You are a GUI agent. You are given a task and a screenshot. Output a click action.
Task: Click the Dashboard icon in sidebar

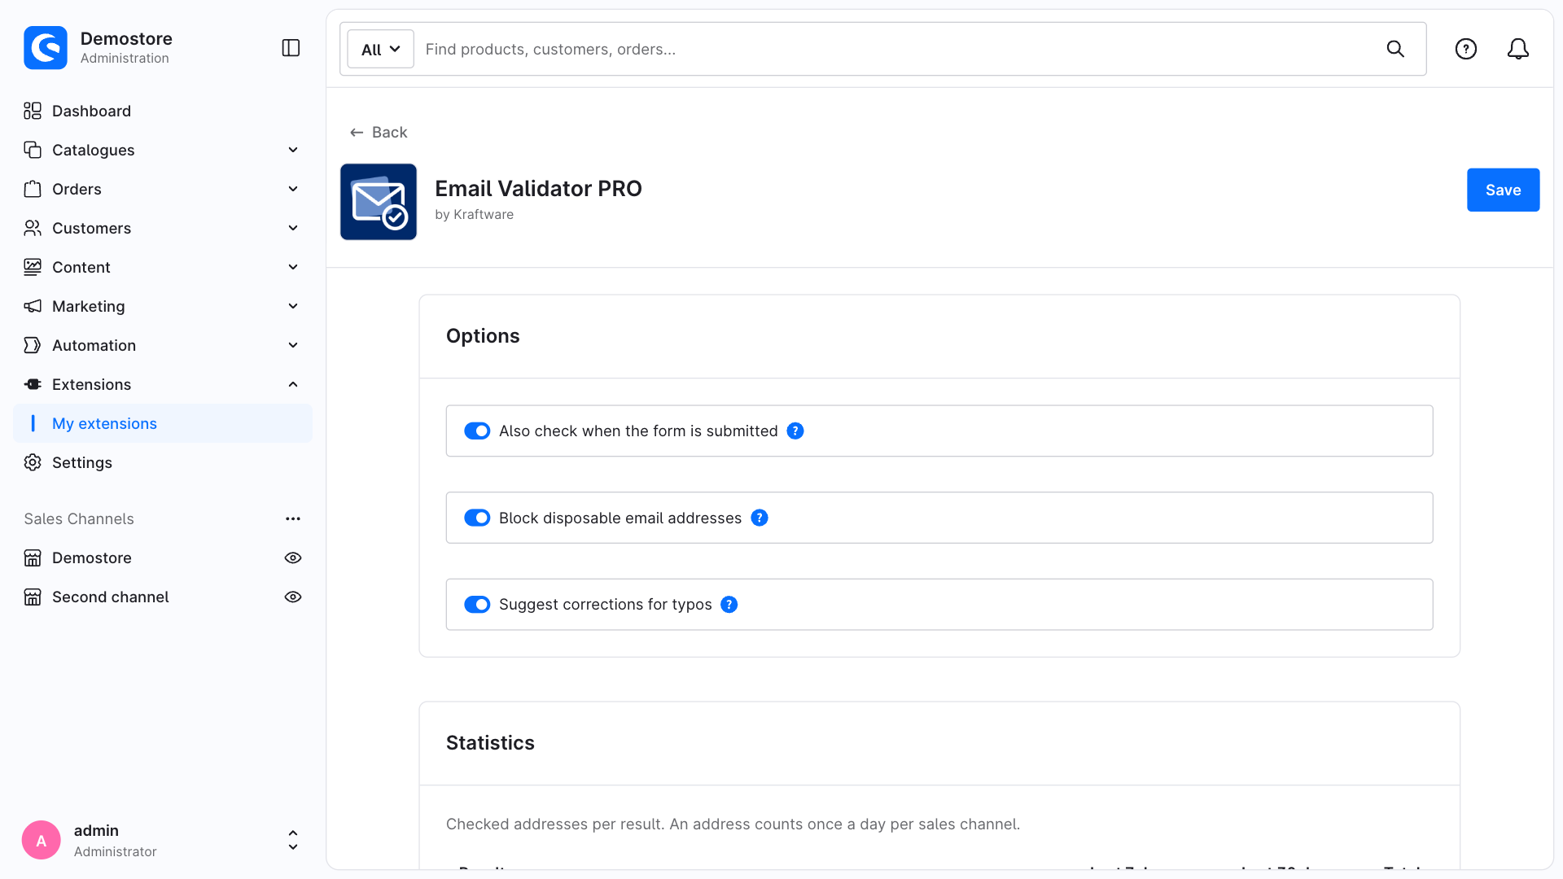click(33, 111)
